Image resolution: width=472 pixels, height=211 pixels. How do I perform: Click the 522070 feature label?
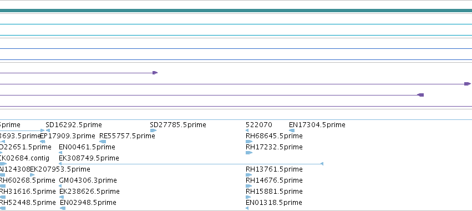tap(259, 125)
